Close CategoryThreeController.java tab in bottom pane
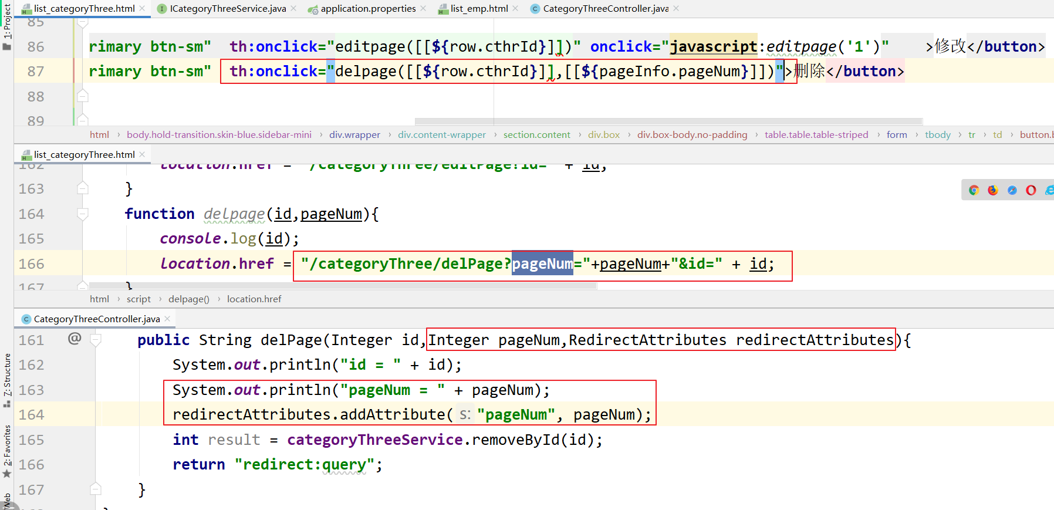Screen dimensions: 1054x510 click(x=167, y=319)
